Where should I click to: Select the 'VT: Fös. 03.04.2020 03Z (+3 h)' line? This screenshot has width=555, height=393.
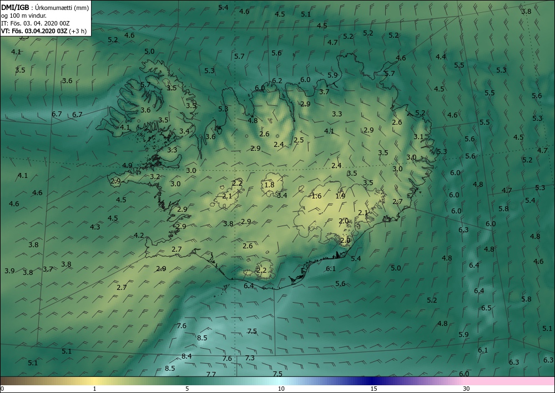click(x=44, y=30)
